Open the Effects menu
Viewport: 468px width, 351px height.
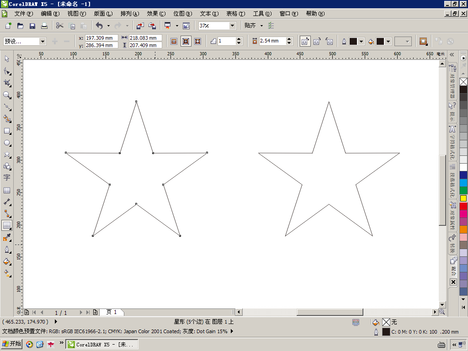[x=156, y=14]
